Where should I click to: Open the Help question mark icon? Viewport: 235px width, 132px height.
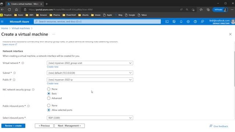click(x=195, y=22)
